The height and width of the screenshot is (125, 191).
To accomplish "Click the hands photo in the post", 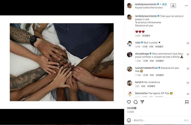I will click(62, 62).
